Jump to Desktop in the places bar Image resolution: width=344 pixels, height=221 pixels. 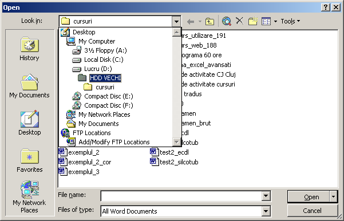[x=29, y=123]
